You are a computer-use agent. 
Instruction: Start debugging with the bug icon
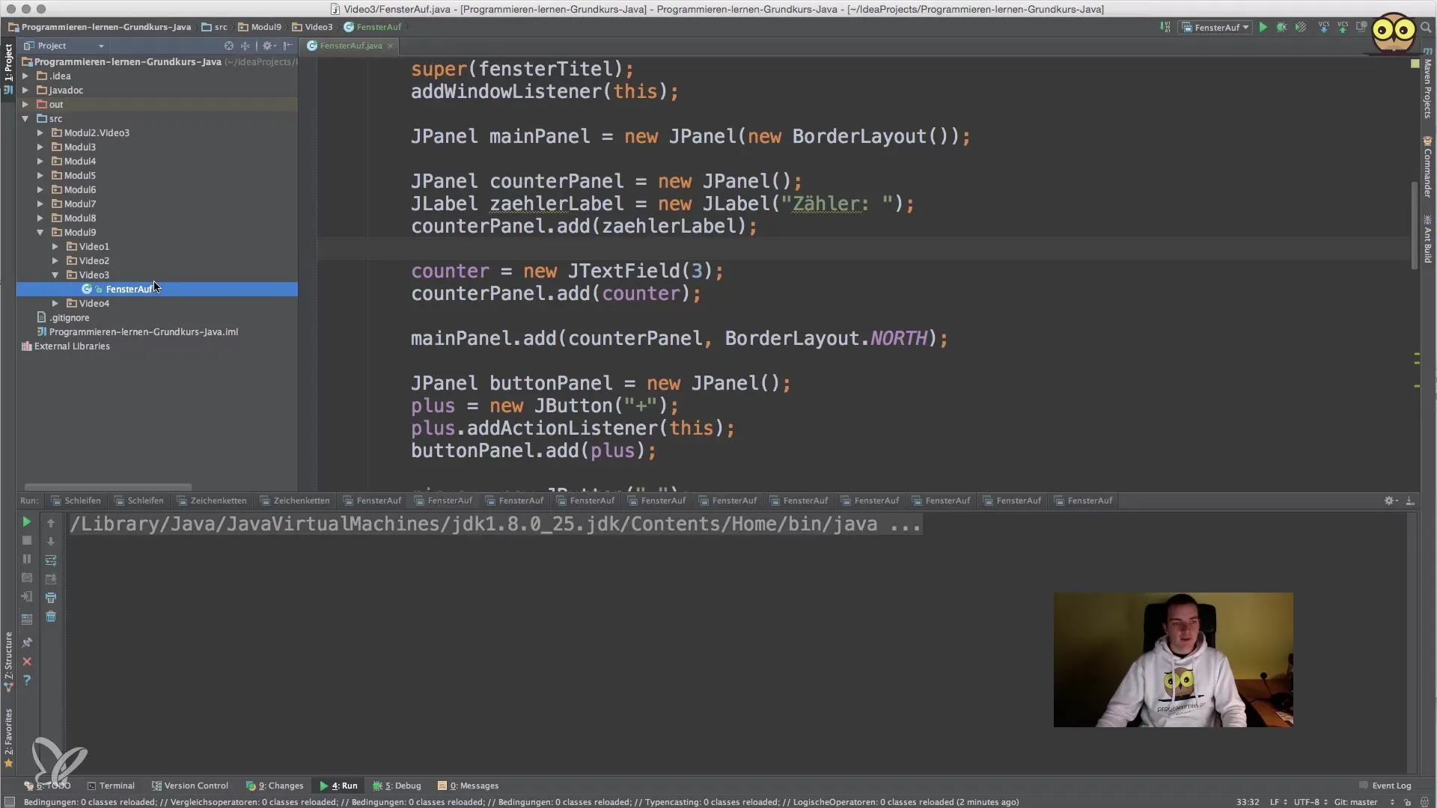tap(1281, 28)
